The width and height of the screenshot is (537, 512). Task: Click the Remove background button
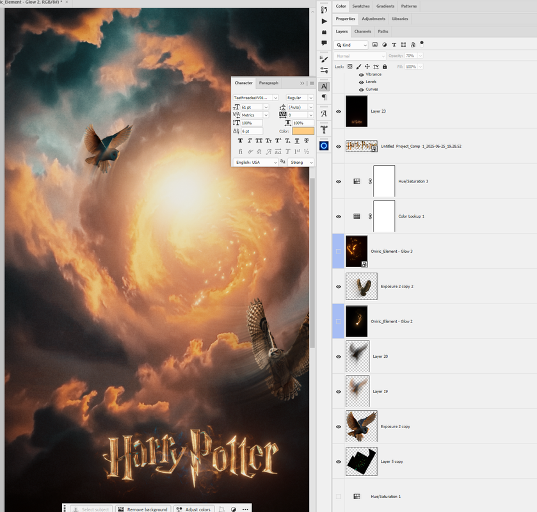(143, 509)
